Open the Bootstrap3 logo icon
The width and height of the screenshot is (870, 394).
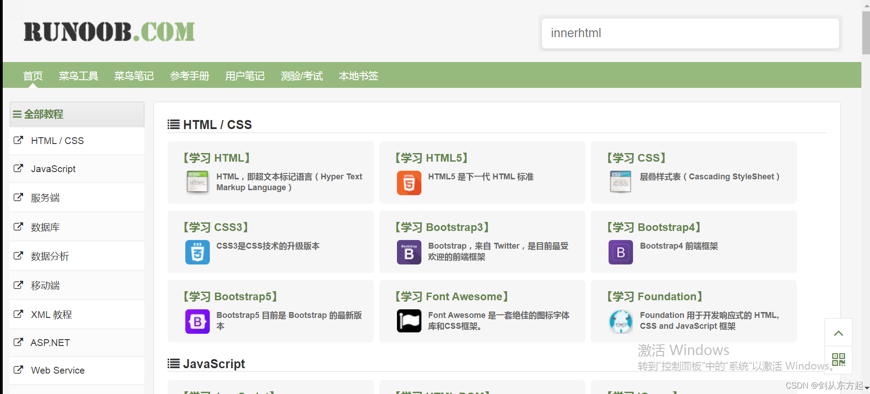(409, 252)
